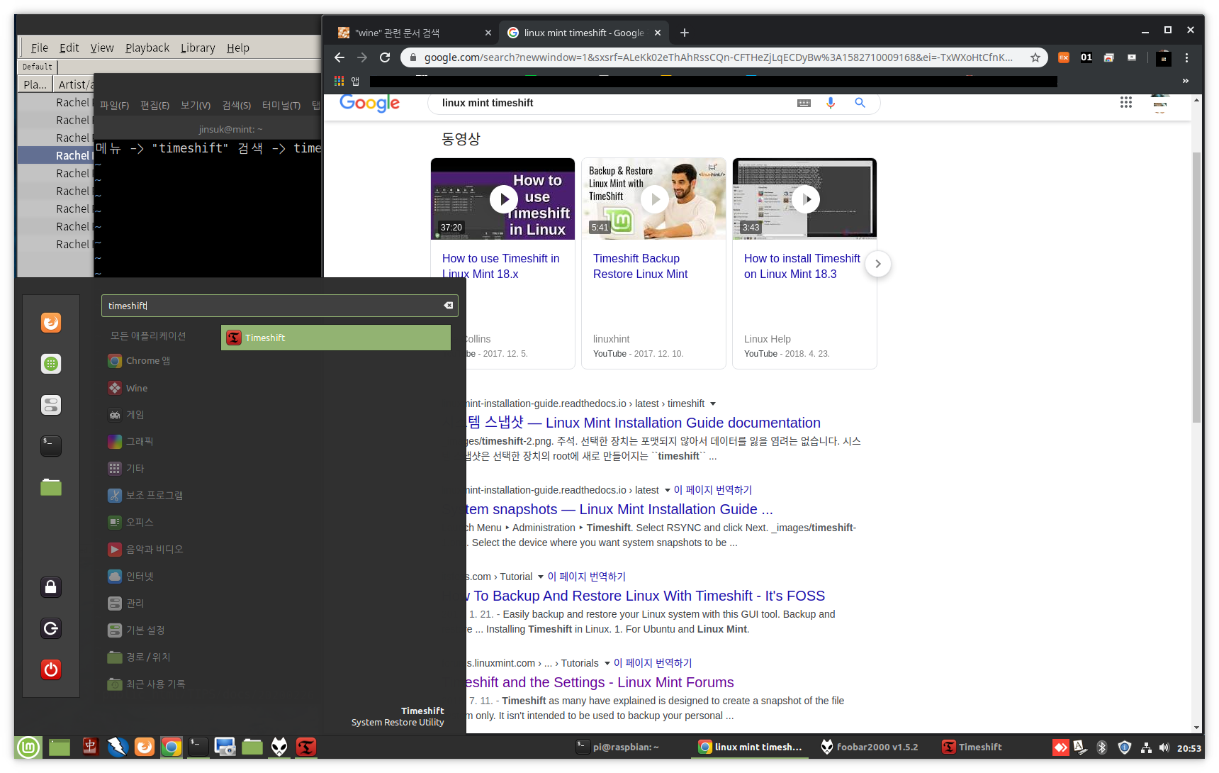Click the Lock screen icon in the menu

point(51,587)
